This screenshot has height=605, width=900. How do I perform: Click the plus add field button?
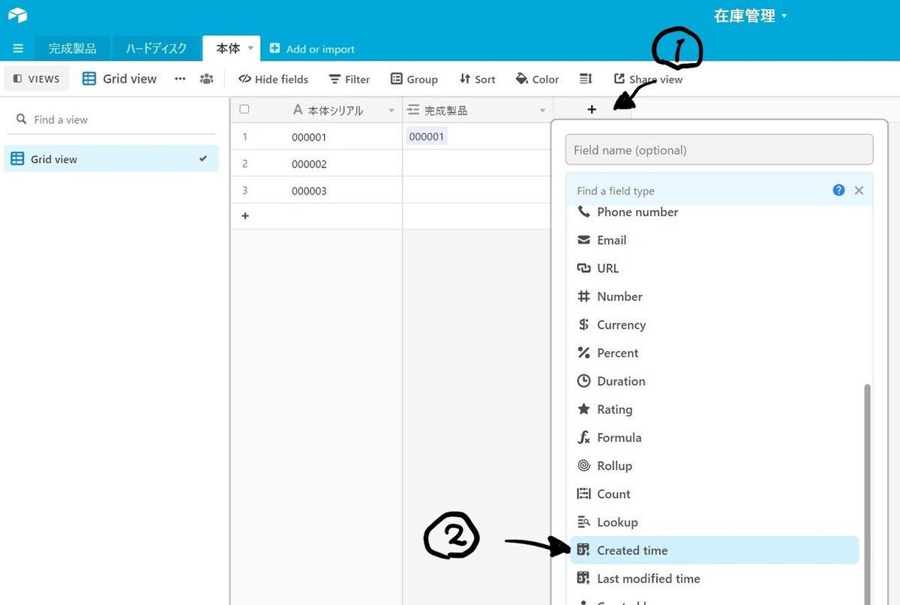click(x=592, y=110)
